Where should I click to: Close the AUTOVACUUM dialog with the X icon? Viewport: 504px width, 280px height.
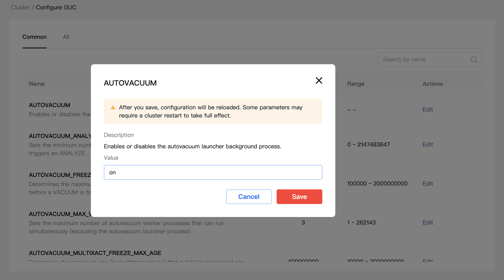point(319,81)
